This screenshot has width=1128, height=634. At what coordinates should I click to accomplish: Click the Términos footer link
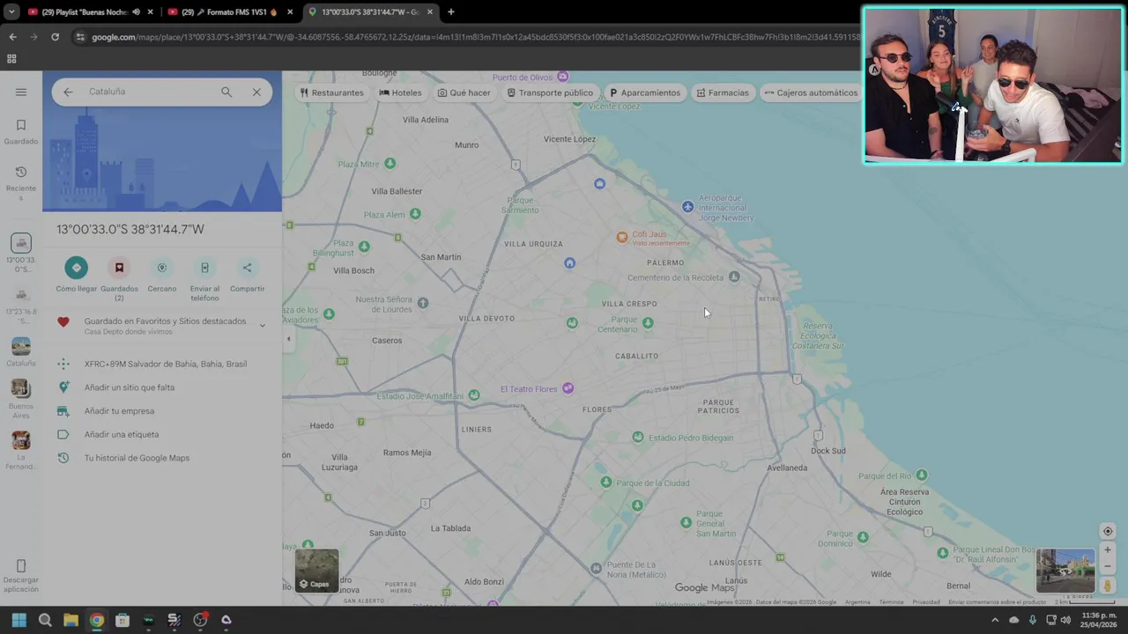891,602
